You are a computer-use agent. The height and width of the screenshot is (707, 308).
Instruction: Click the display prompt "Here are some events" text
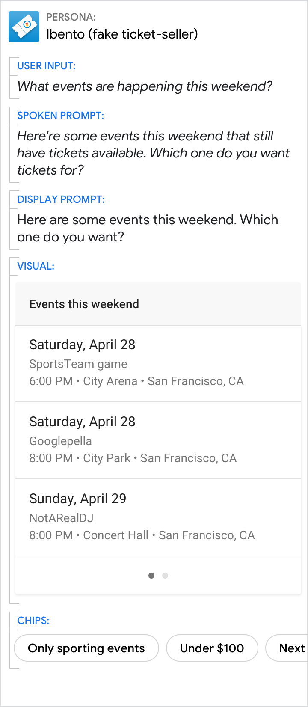pos(148,228)
